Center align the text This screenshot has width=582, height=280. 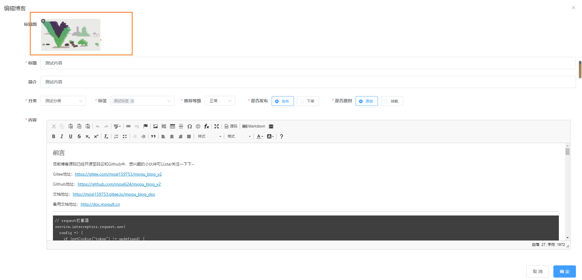click(172, 136)
